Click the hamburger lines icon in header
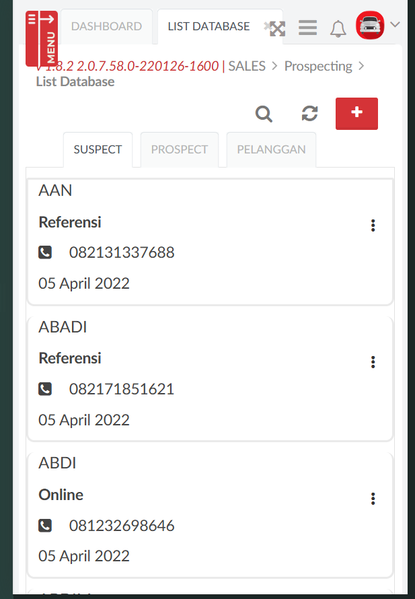415x599 pixels. pos(308,28)
